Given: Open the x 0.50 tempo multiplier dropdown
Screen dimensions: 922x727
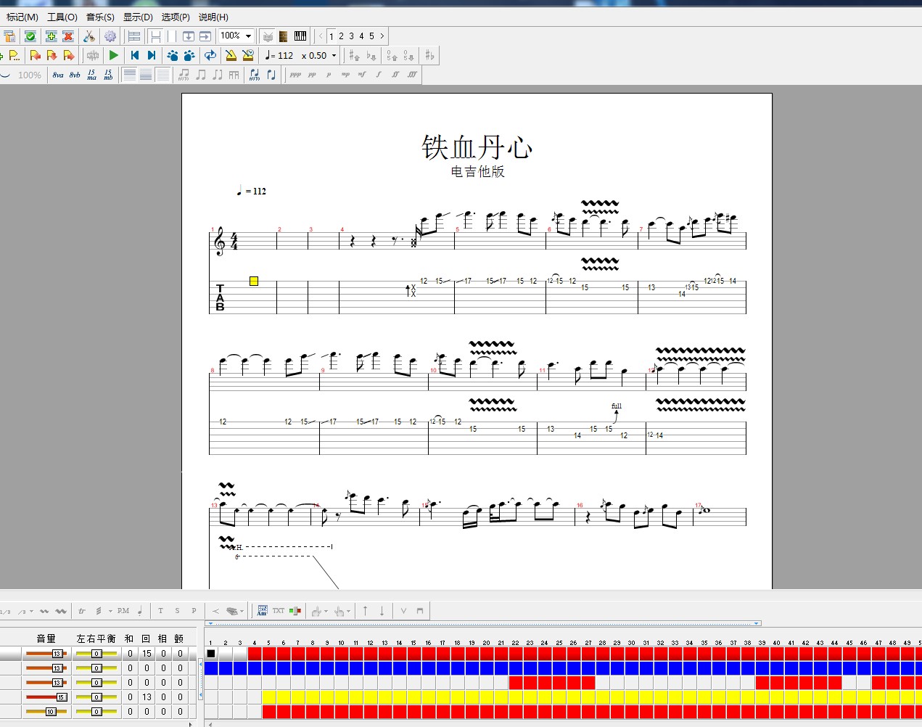Looking at the screenshot, I should click(332, 55).
